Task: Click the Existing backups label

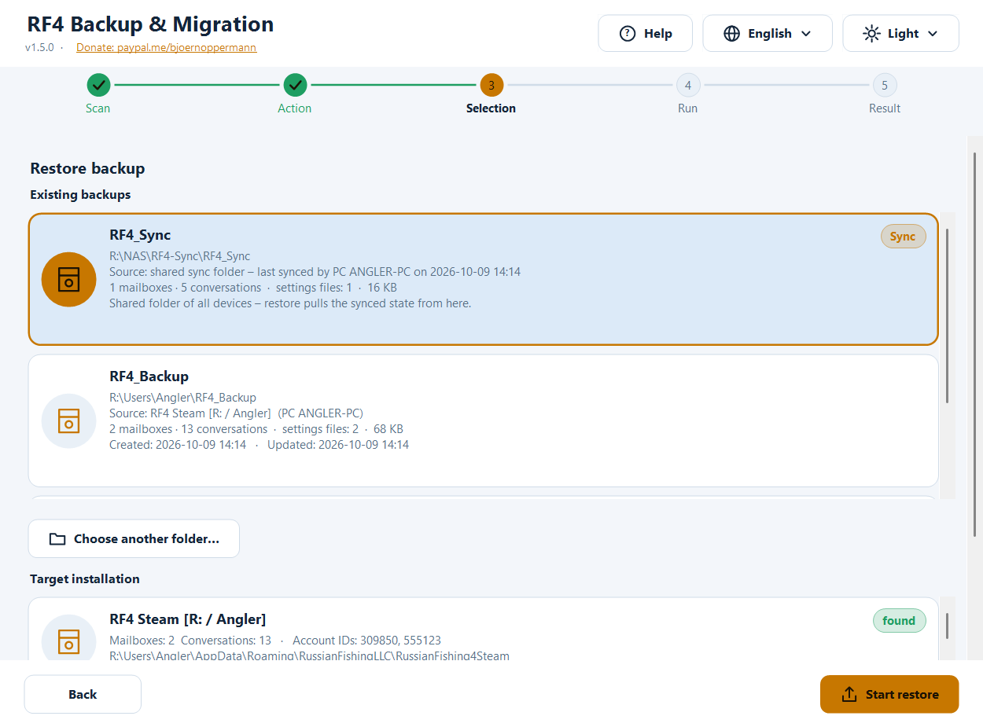Action: tap(80, 194)
